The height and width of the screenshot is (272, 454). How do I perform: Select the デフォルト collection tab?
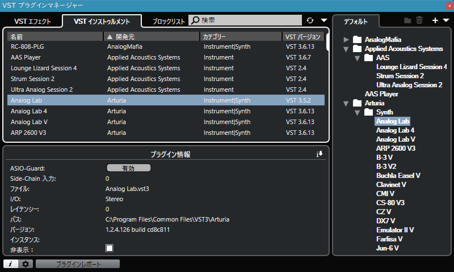pos(356,22)
